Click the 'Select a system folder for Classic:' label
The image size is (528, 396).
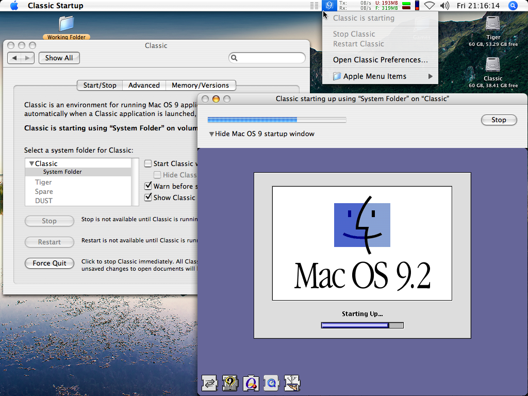pyautogui.click(x=79, y=150)
